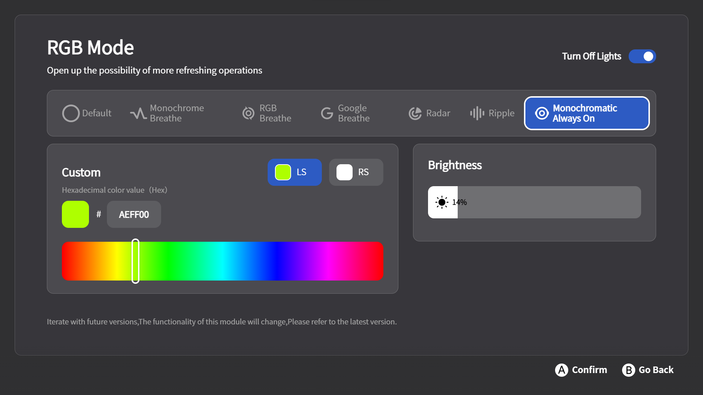Switch to the Radar lighting tab

tap(438, 113)
